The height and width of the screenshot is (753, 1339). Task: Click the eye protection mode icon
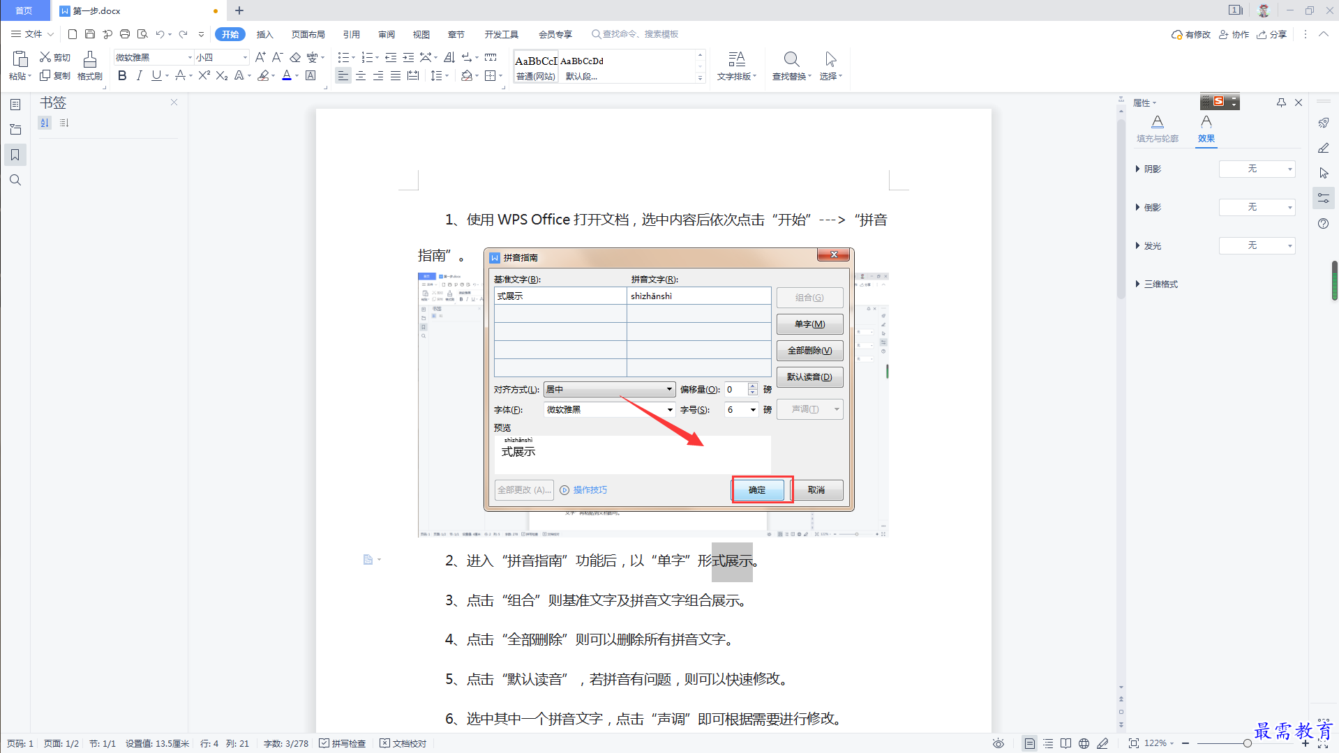998,743
